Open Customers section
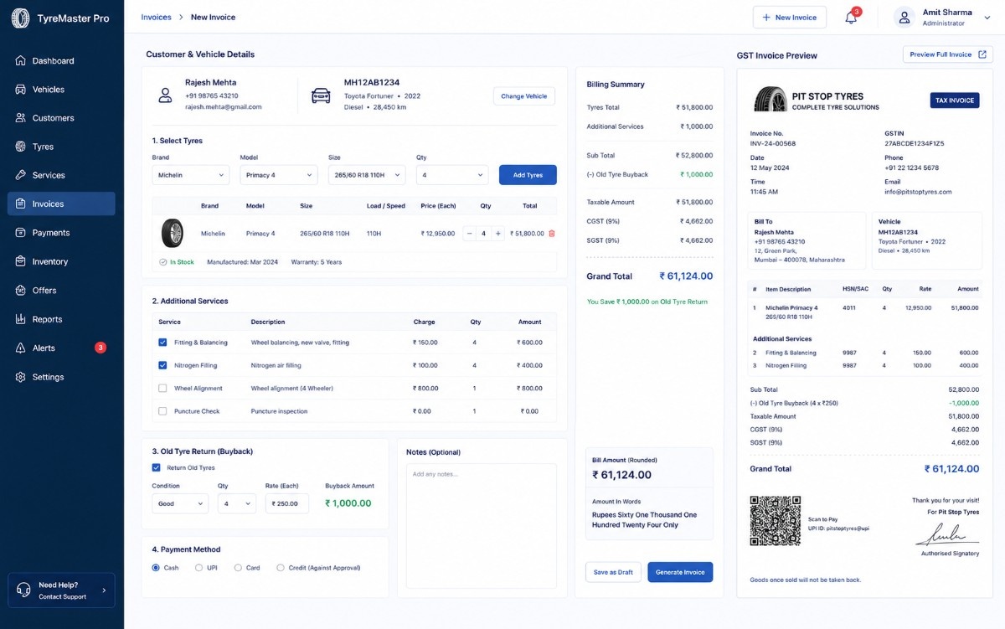Viewport: 1005px width, 629px height. 62,118
